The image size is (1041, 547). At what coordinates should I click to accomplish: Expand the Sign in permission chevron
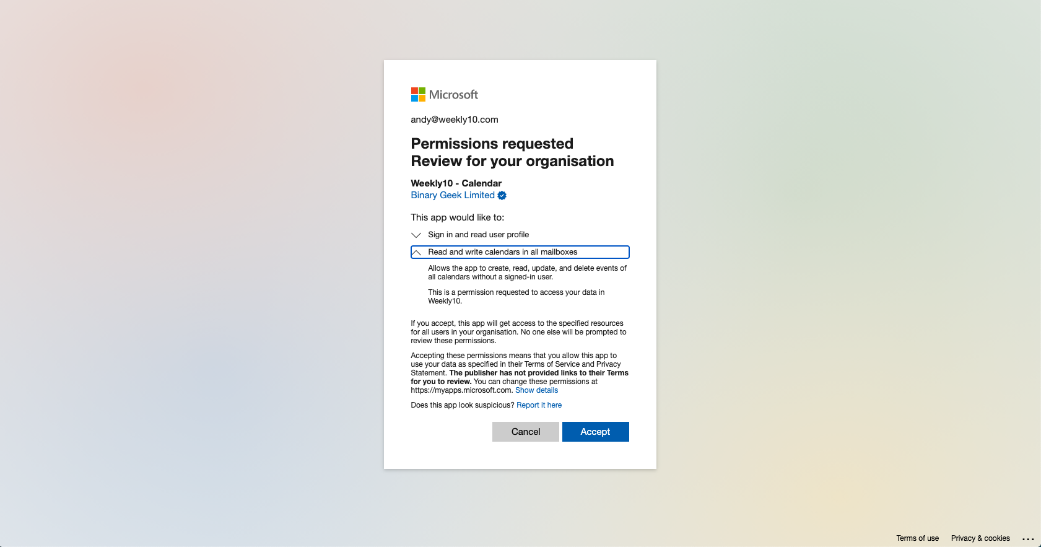pos(416,235)
